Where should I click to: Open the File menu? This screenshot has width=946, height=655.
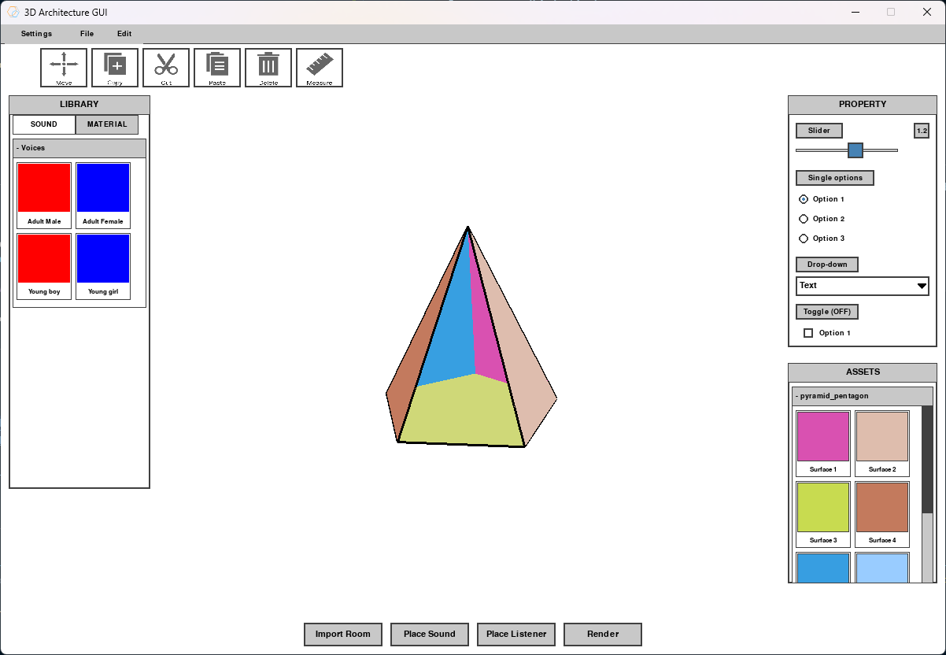coord(87,34)
